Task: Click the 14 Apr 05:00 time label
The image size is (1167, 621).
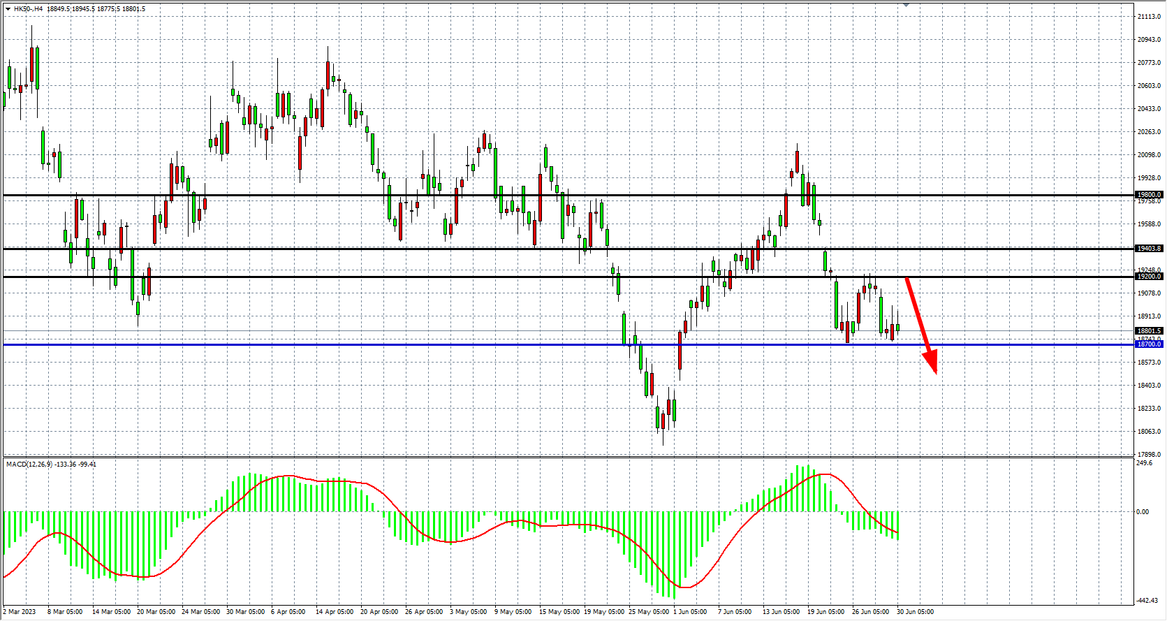Action: click(334, 612)
